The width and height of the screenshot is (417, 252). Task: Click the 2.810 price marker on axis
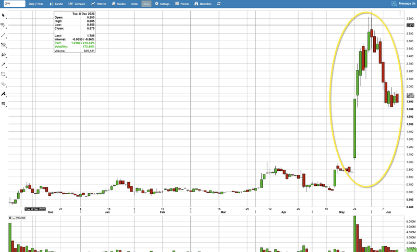click(x=410, y=25)
